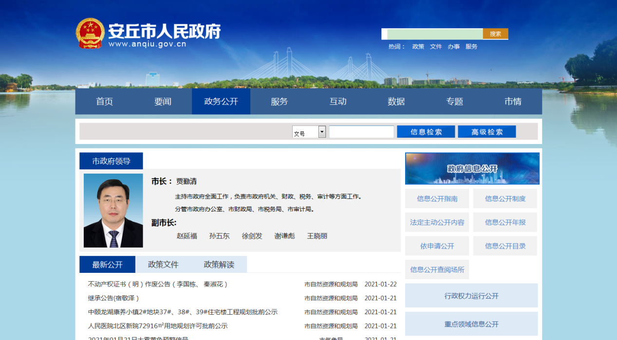Click the 政策 hot keyword link
Image resolution: width=617 pixels, height=340 pixels.
coord(418,47)
